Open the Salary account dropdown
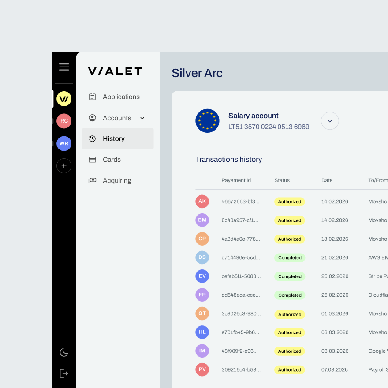The height and width of the screenshot is (388, 388). tap(330, 121)
